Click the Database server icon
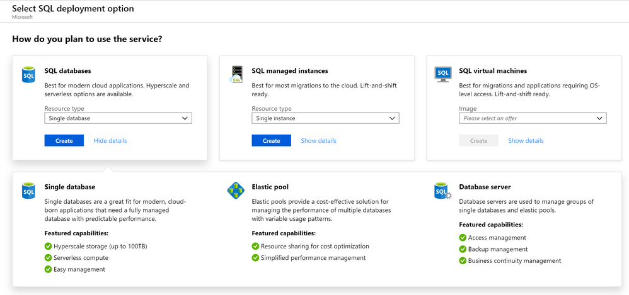 click(442, 191)
